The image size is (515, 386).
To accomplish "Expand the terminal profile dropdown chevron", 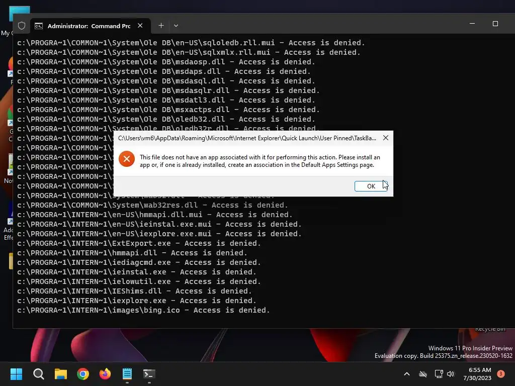I will (176, 26).
